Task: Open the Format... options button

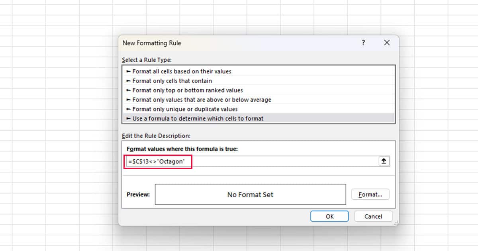Action: click(x=370, y=195)
